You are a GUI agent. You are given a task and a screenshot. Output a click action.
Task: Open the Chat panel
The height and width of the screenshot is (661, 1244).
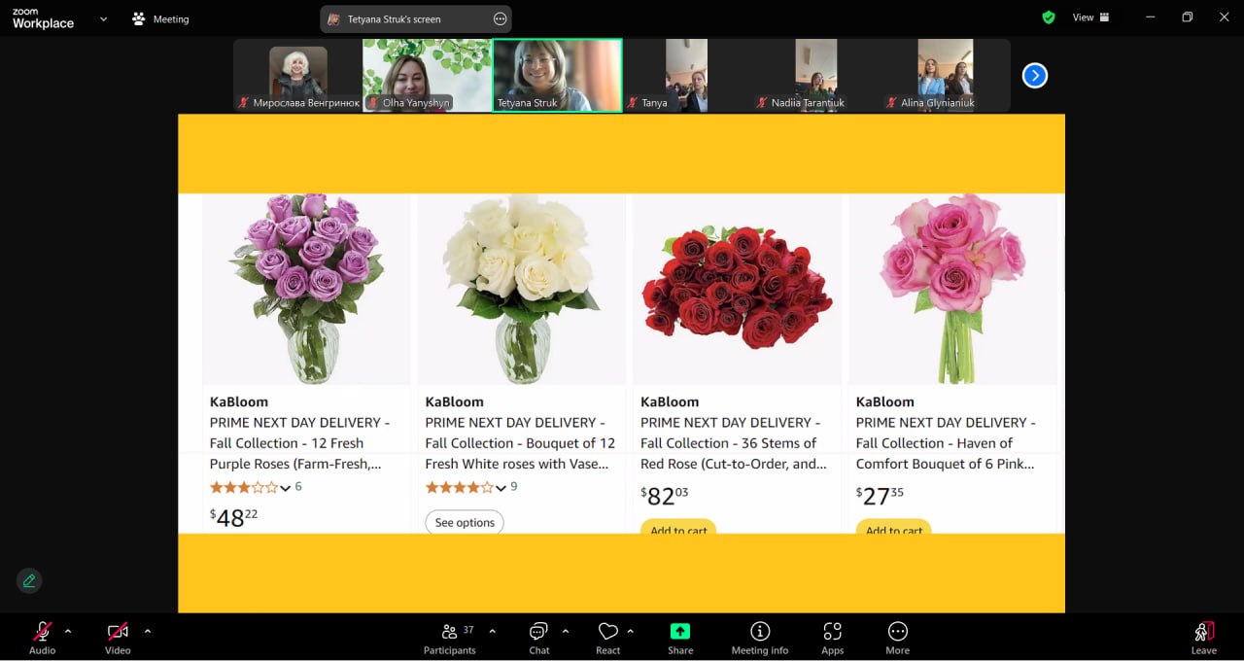(539, 638)
